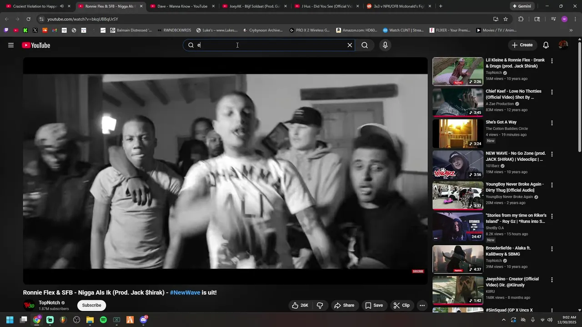582x327 pixels.
Task: Click the video player area
Action: coord(225,171)
